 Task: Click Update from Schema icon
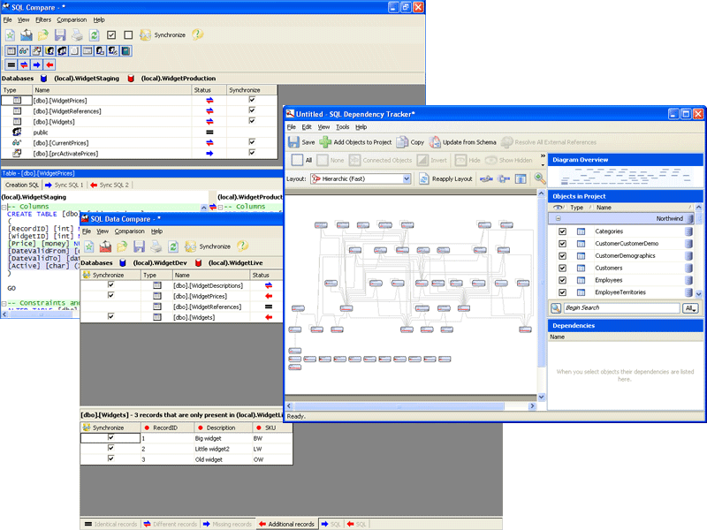click(435, 142)
